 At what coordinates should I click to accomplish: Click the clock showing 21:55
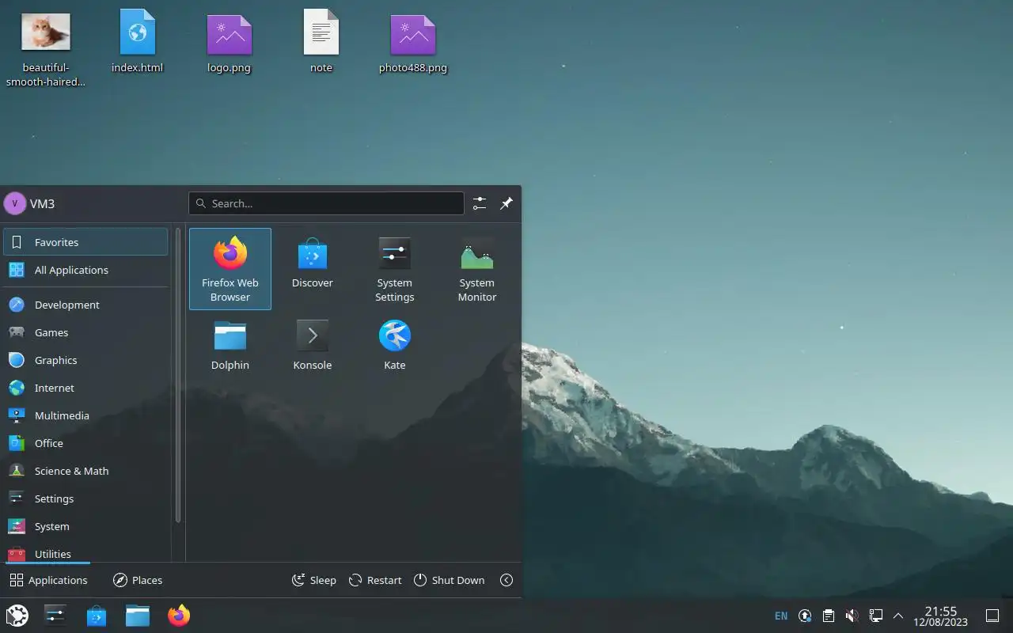coord(941,616)
